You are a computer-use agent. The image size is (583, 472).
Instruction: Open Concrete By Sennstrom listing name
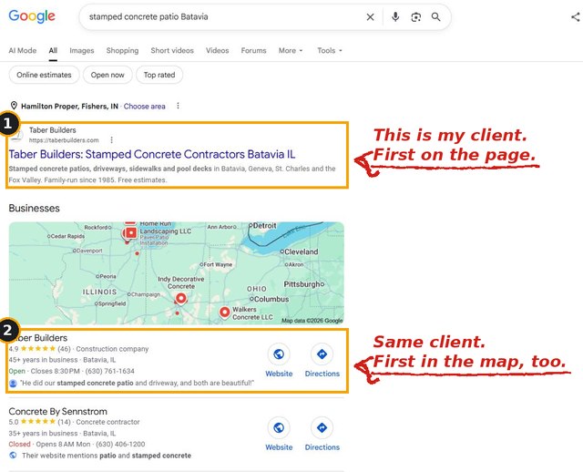tap(57, 411)
